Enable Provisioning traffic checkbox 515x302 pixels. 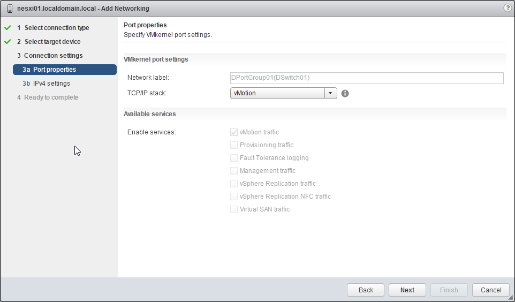click(x=234, y=145)
